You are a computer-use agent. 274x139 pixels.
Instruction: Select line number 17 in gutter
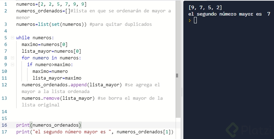[4, 132]
